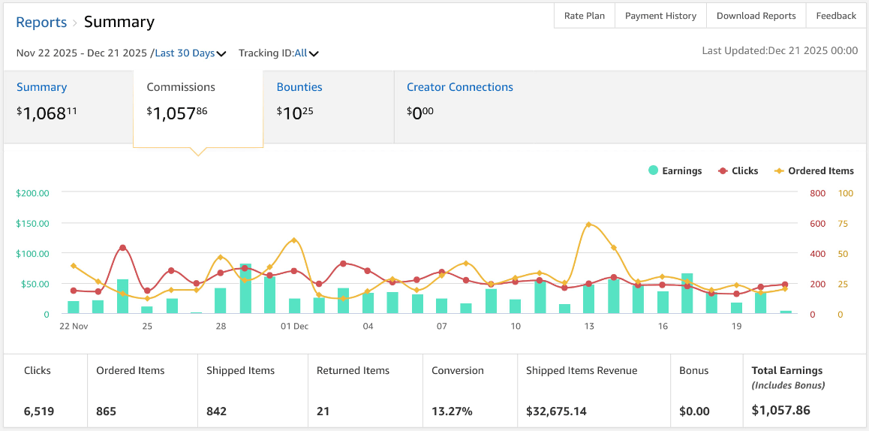Go to the Reports breadcrumb link
869x431 pixels.
point(41,23)
